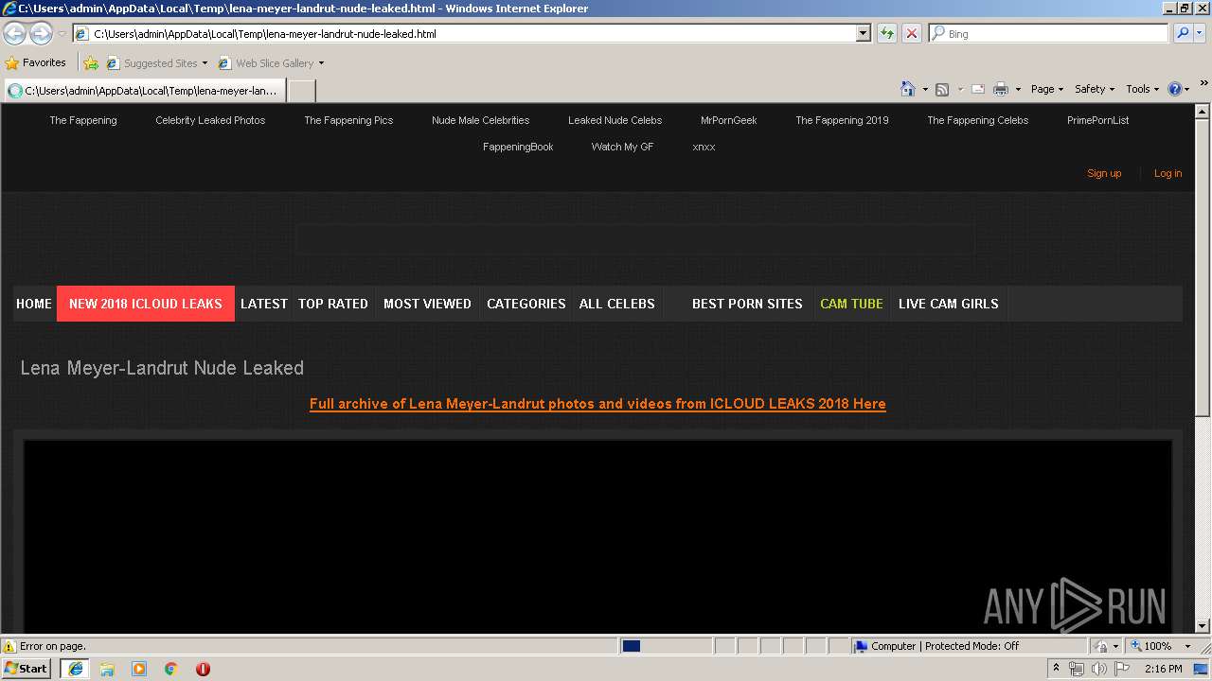The image size is (1212, 681).
Task: Click the status bar security lock icon
Action: [x=1102, y=646]
